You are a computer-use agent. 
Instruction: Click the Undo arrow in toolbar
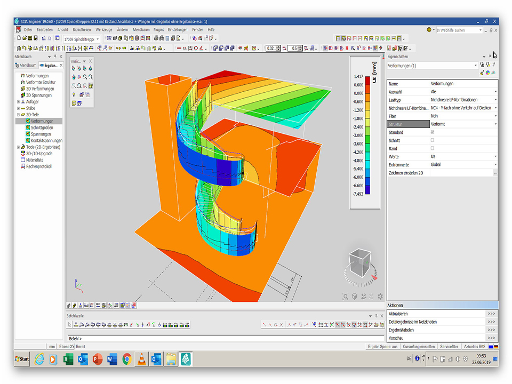43,38
